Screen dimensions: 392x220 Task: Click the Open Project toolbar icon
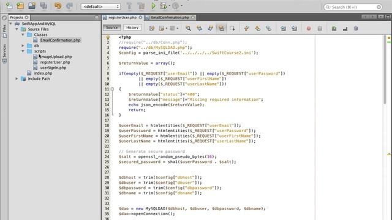(32, 5)
